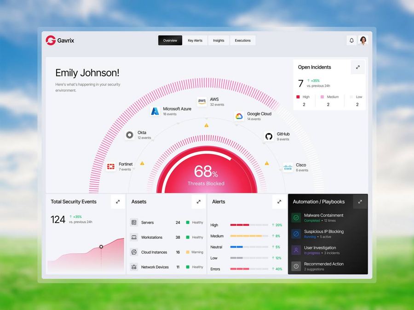Switch to the Key Alerts tab
The height and width of the screenshot is (310, 414).
point(195,40)
